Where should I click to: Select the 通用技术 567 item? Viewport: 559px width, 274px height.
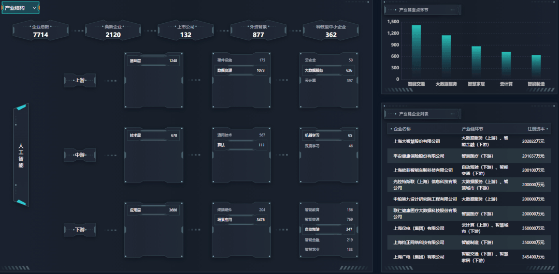point(241,135)
